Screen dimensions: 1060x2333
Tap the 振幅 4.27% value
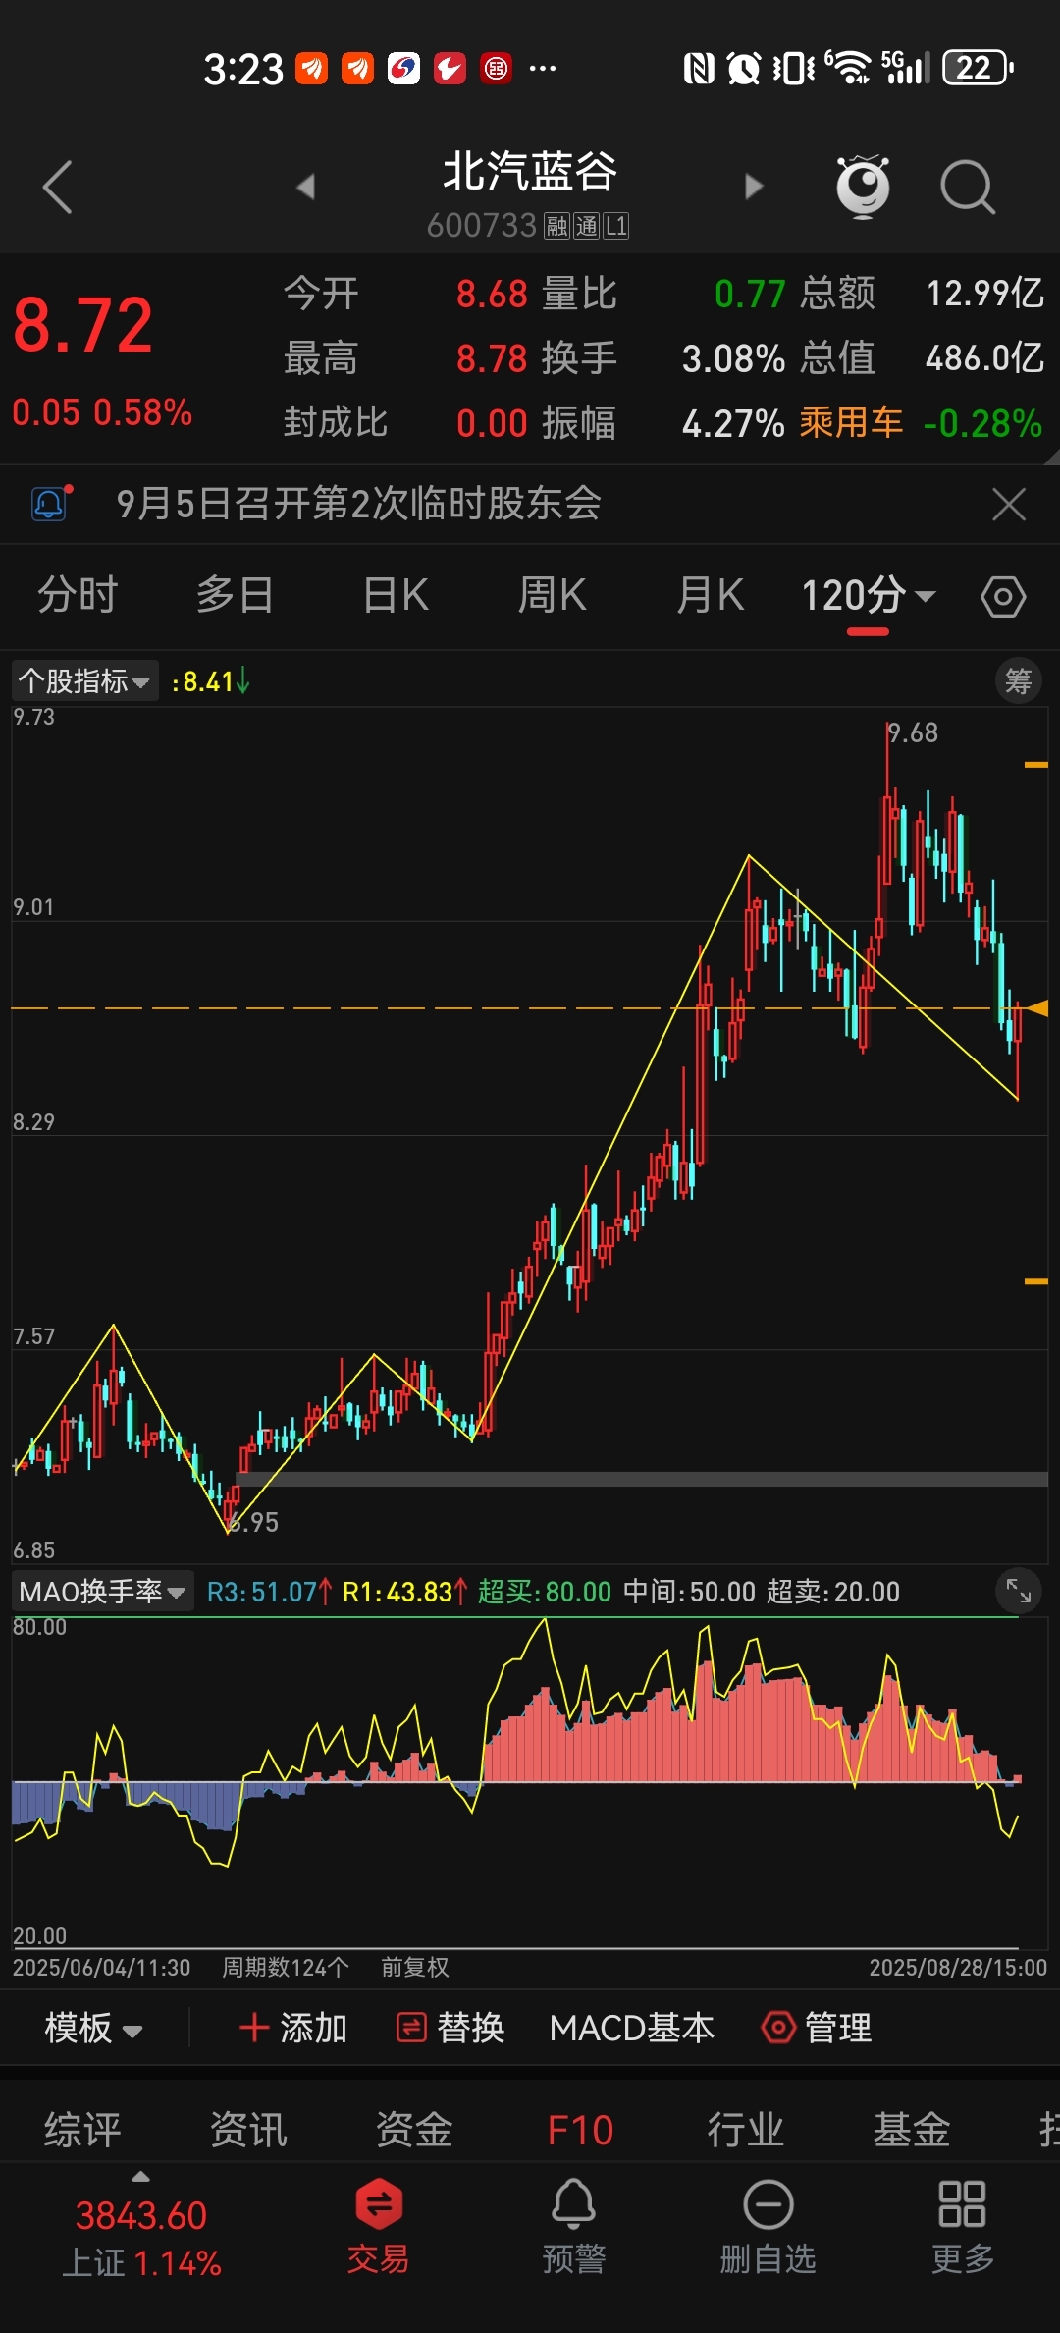[x=733, y=423]
